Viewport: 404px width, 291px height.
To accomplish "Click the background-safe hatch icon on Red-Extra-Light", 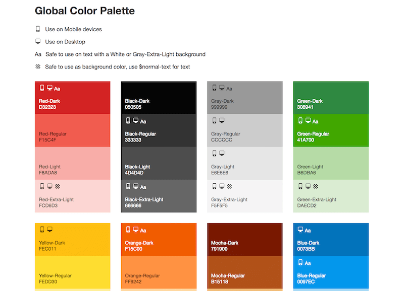I will [x=57, y=186].
